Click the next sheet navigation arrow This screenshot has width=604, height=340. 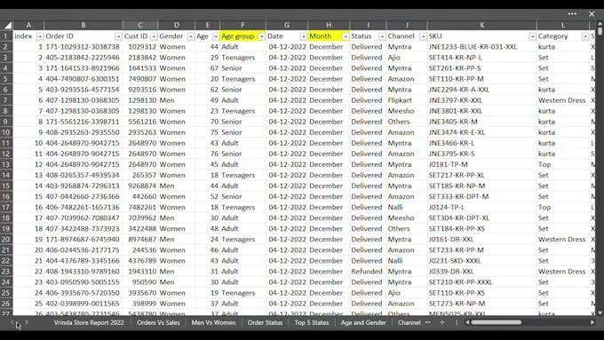(x=27, y=322)
